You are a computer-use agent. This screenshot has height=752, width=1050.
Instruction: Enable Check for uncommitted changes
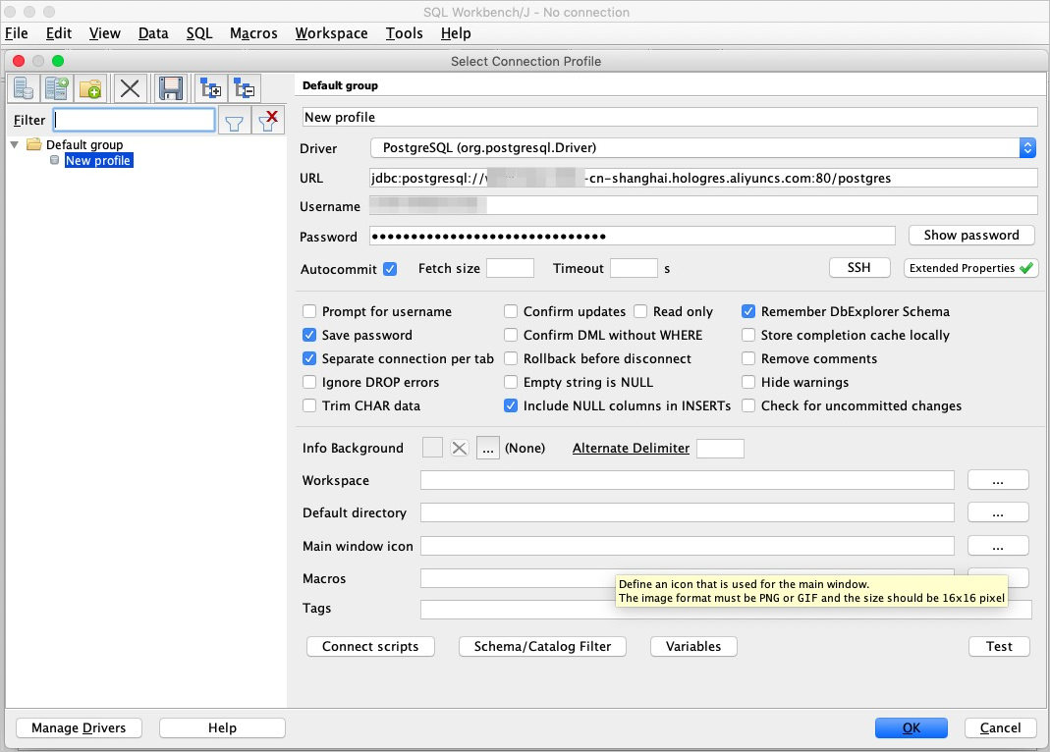[x=748, y=405]
